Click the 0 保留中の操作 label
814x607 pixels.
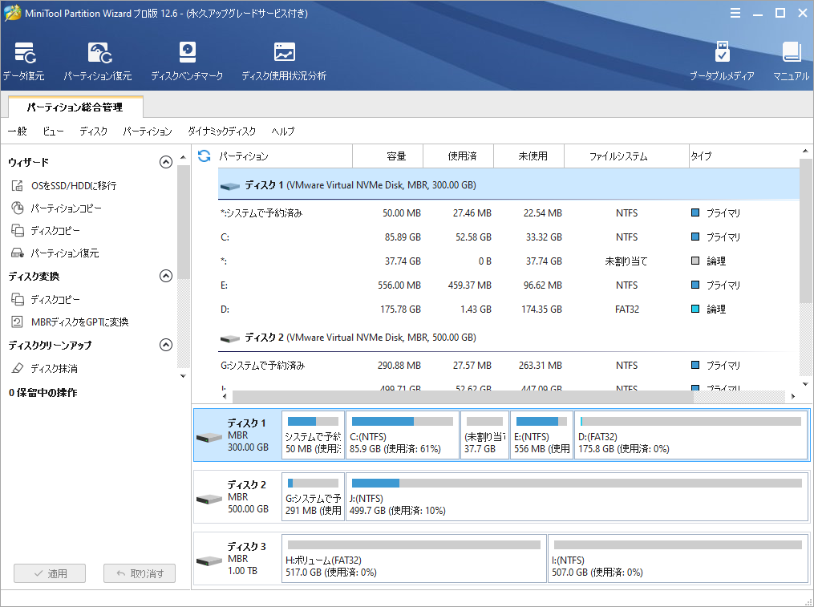tap(43, 393)
